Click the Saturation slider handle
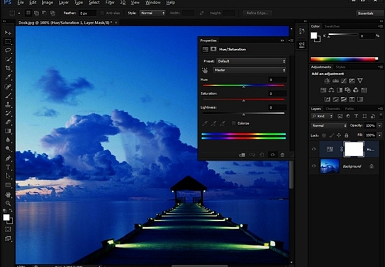Screen dimensions: 385x267 pos(244,100)
